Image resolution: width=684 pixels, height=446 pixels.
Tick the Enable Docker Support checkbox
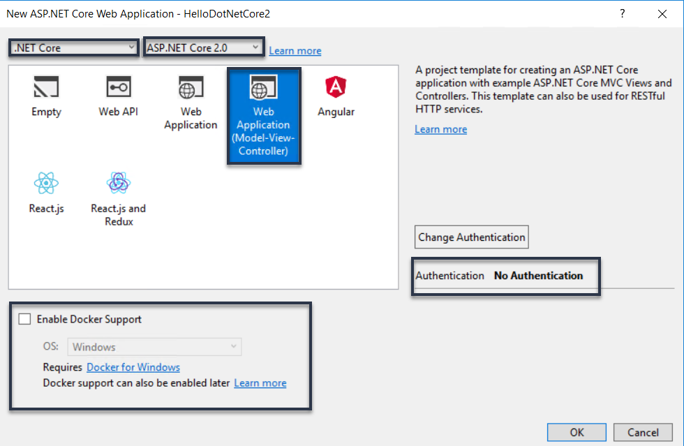[x=25, y=319]
